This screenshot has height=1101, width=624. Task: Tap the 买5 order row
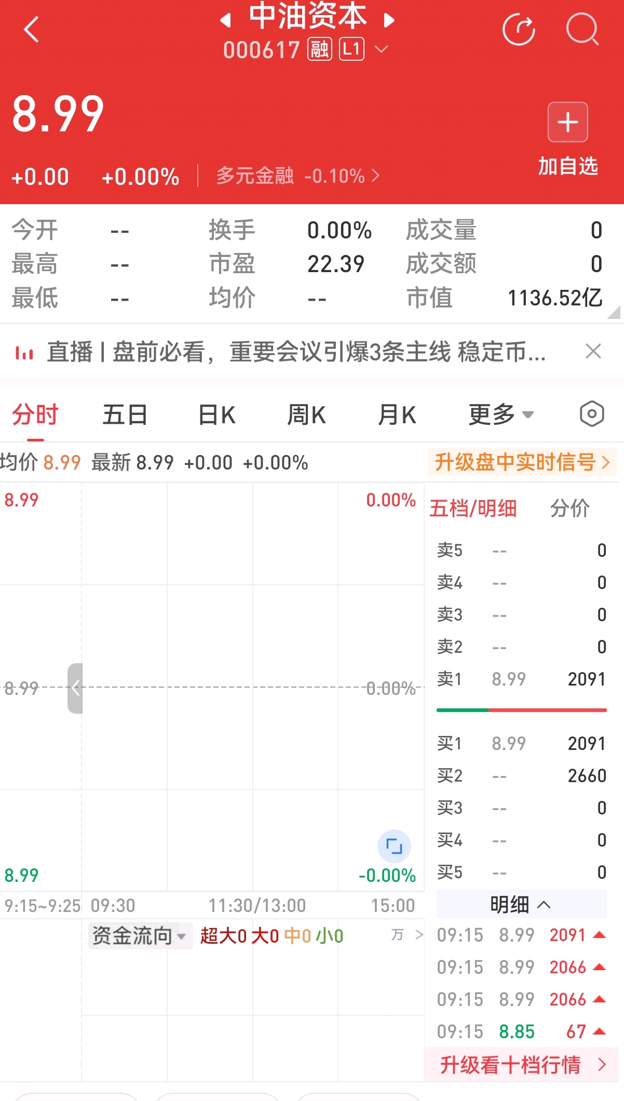[522, 872]
